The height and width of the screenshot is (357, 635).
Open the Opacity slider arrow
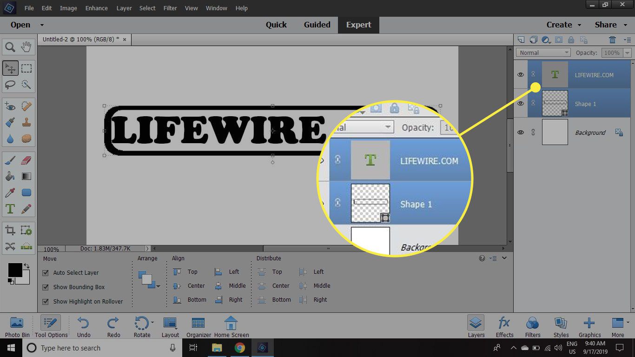(626, 53)
